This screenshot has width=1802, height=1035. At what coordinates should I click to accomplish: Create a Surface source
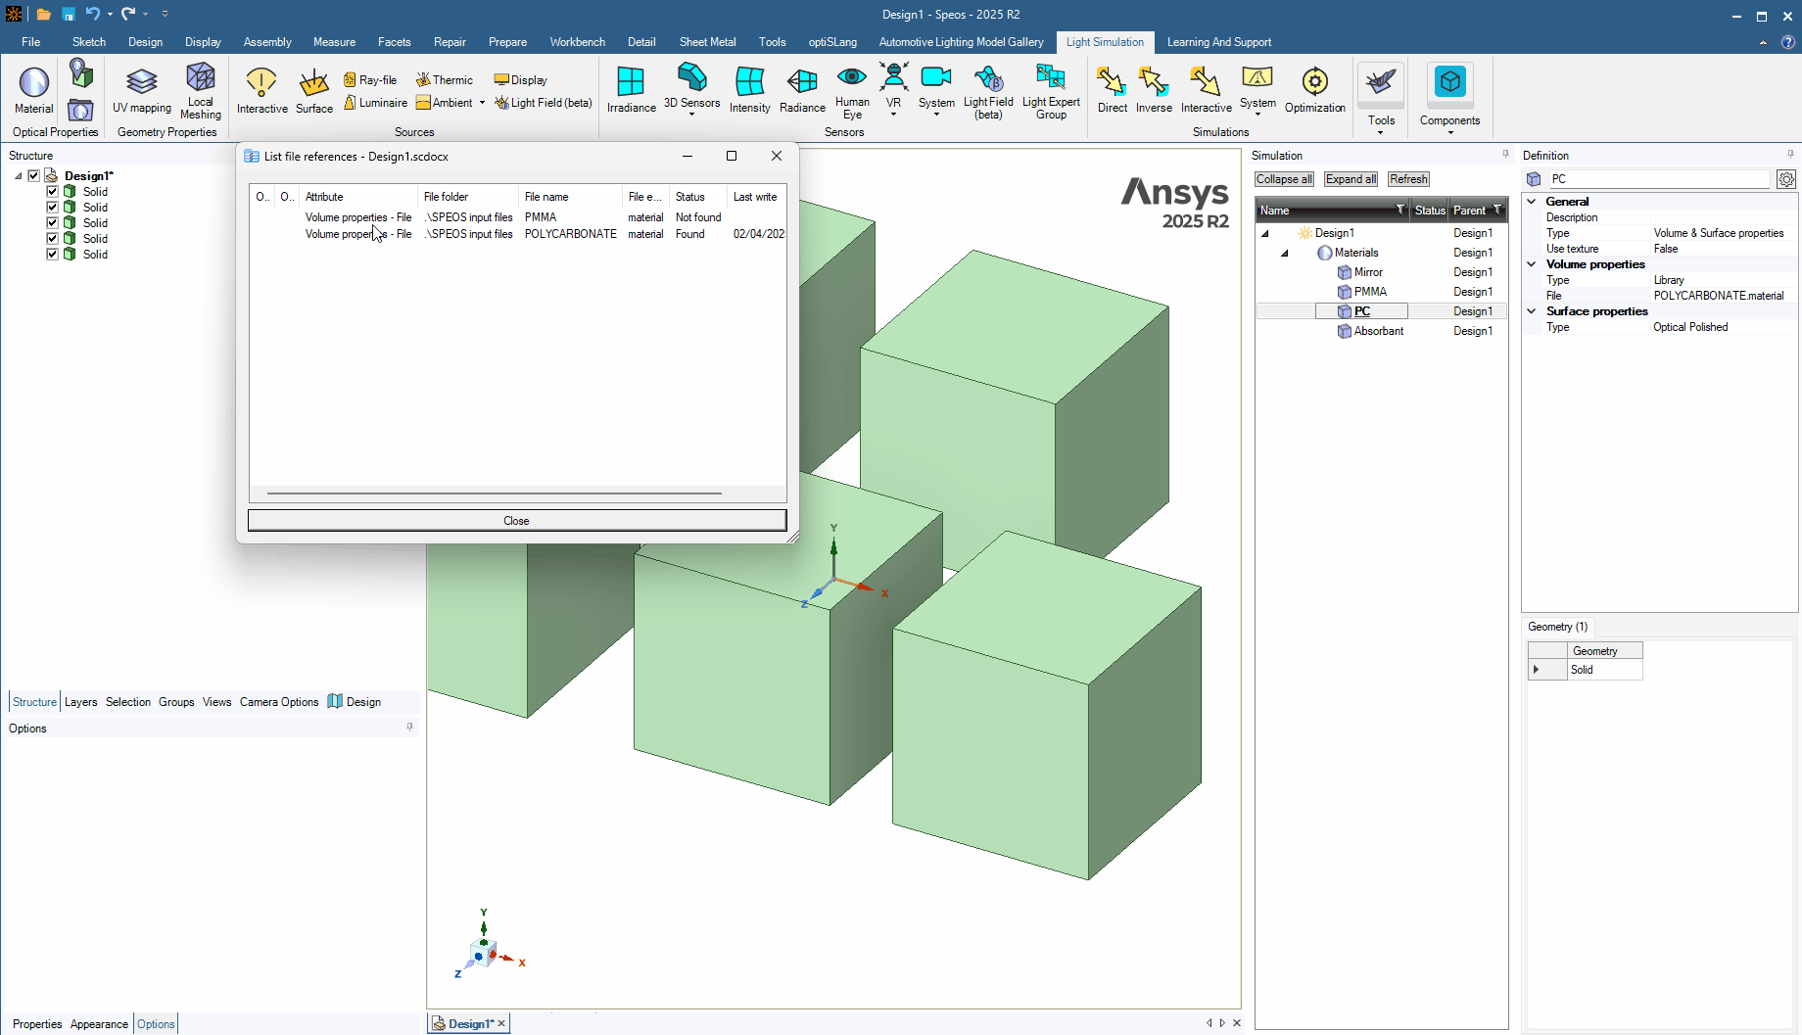[314, 90]
